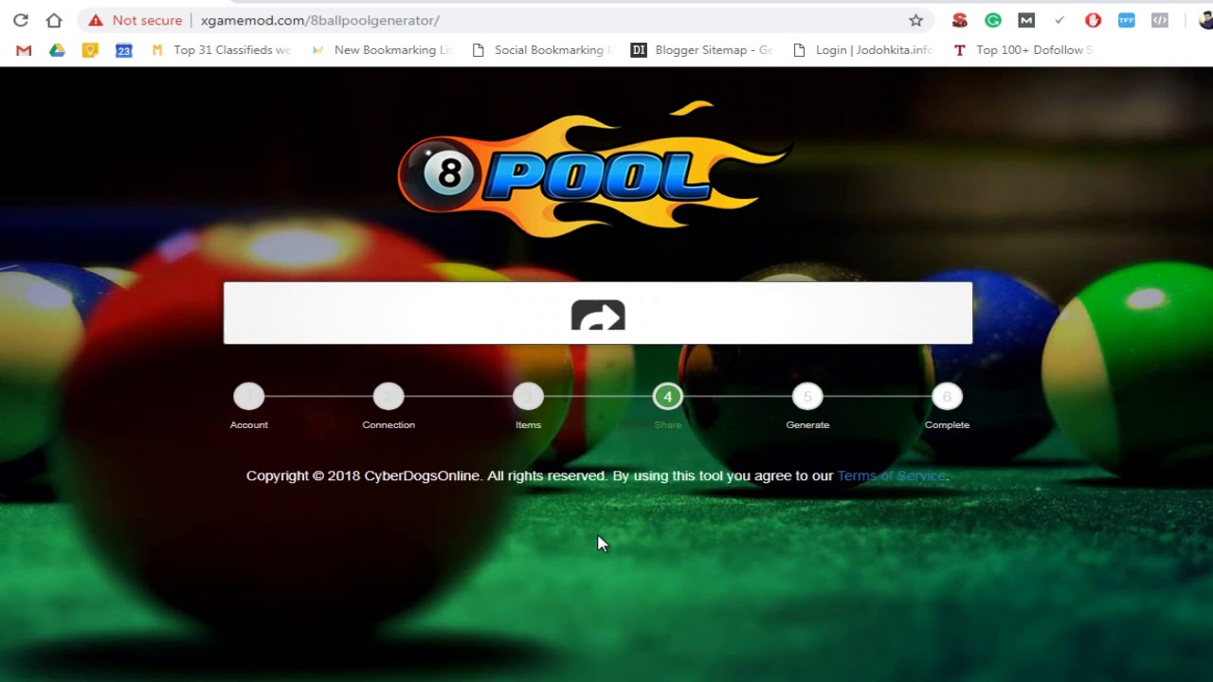Screen dimensions: 1213x682
Task: Open the checkmark extension icon
Action: click(x=1059, y=20)
